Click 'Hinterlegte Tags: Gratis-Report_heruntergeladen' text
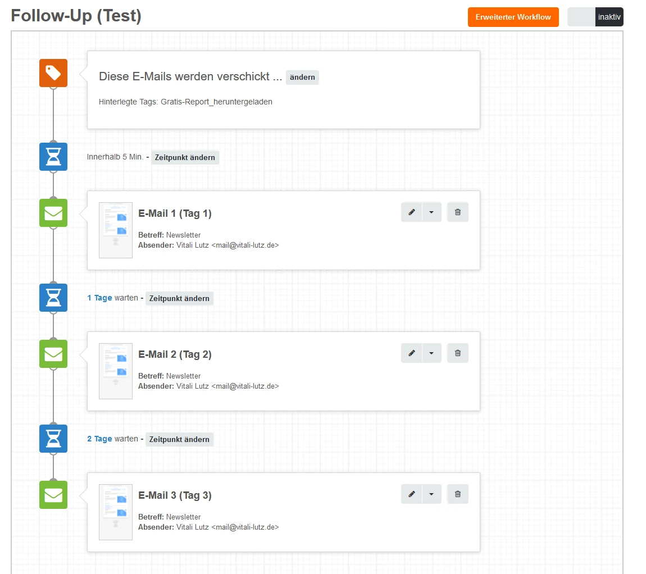Image resolution: width=646 pixels, height=574 pixels. click(x=185, y=102)
